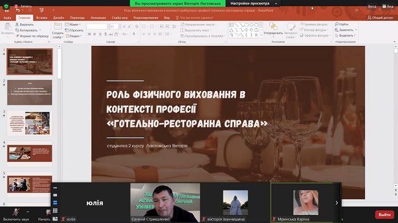Click the Share (Общий доступ) button

380,18
